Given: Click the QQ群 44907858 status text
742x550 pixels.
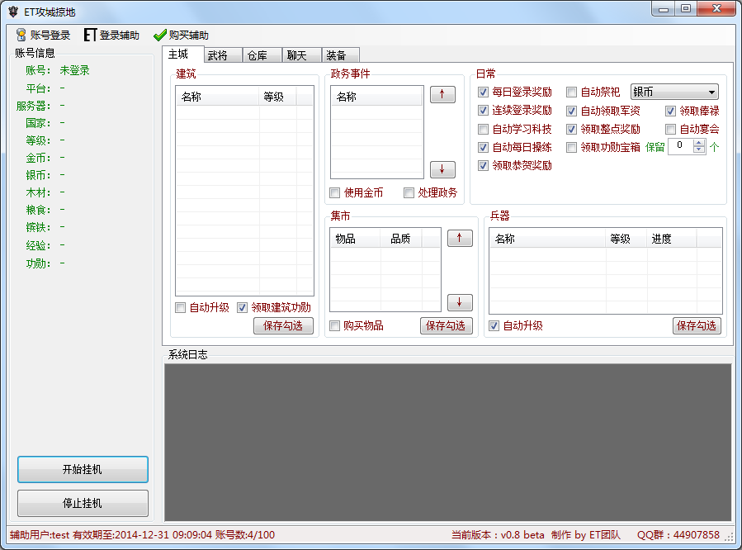Looking at the screenshot, I should [678, 535].
